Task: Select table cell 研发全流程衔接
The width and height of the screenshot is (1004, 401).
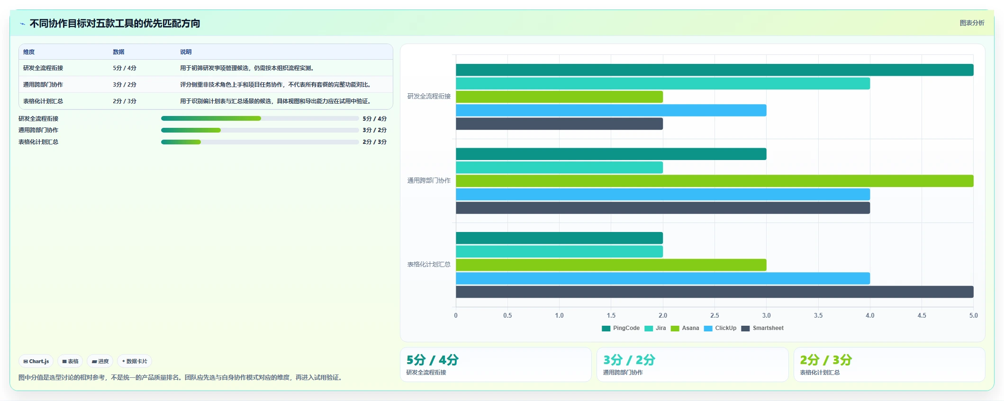Action: [x=43, y=68]
